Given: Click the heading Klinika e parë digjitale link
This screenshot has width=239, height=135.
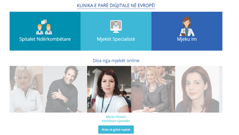Looking at the screenshot, I should 116,6.
